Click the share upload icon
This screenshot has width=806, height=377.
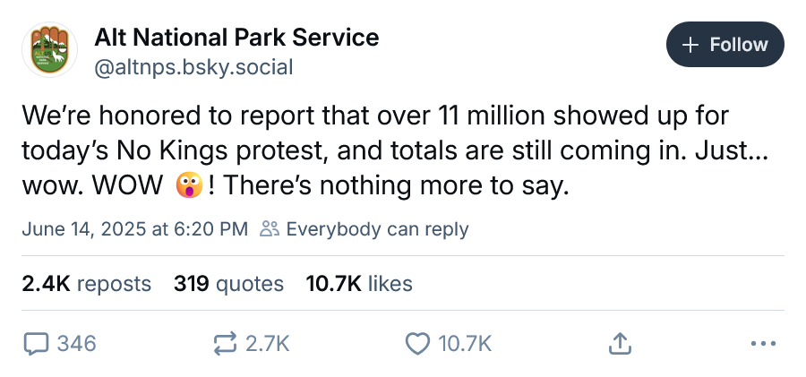coord(620,344)
